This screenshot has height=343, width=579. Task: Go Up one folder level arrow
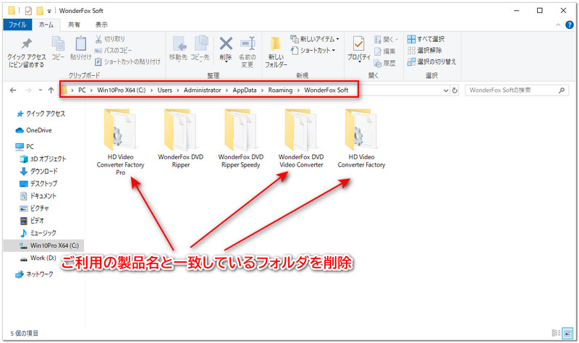[51, 90]
